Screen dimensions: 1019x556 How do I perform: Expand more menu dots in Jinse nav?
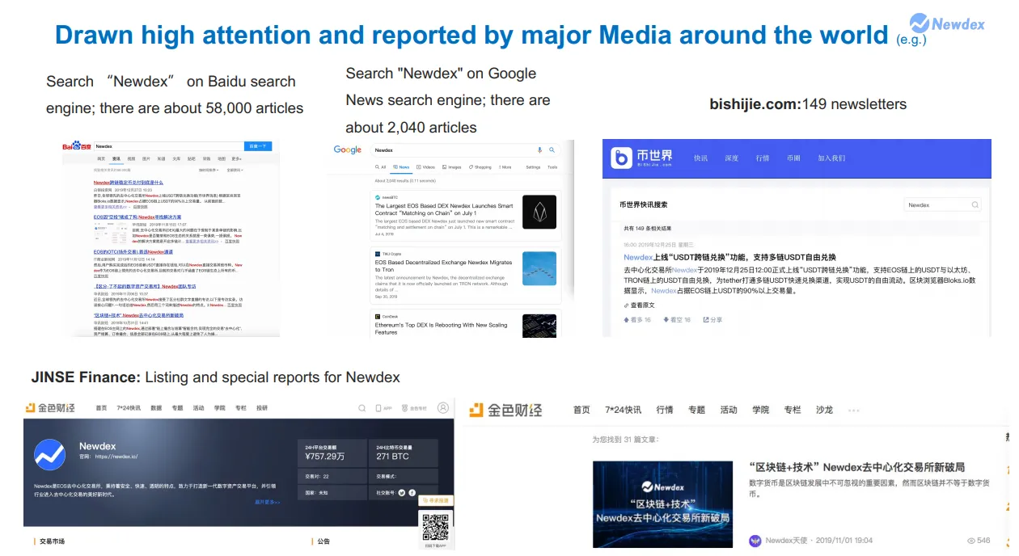click(x=853, y=411)
